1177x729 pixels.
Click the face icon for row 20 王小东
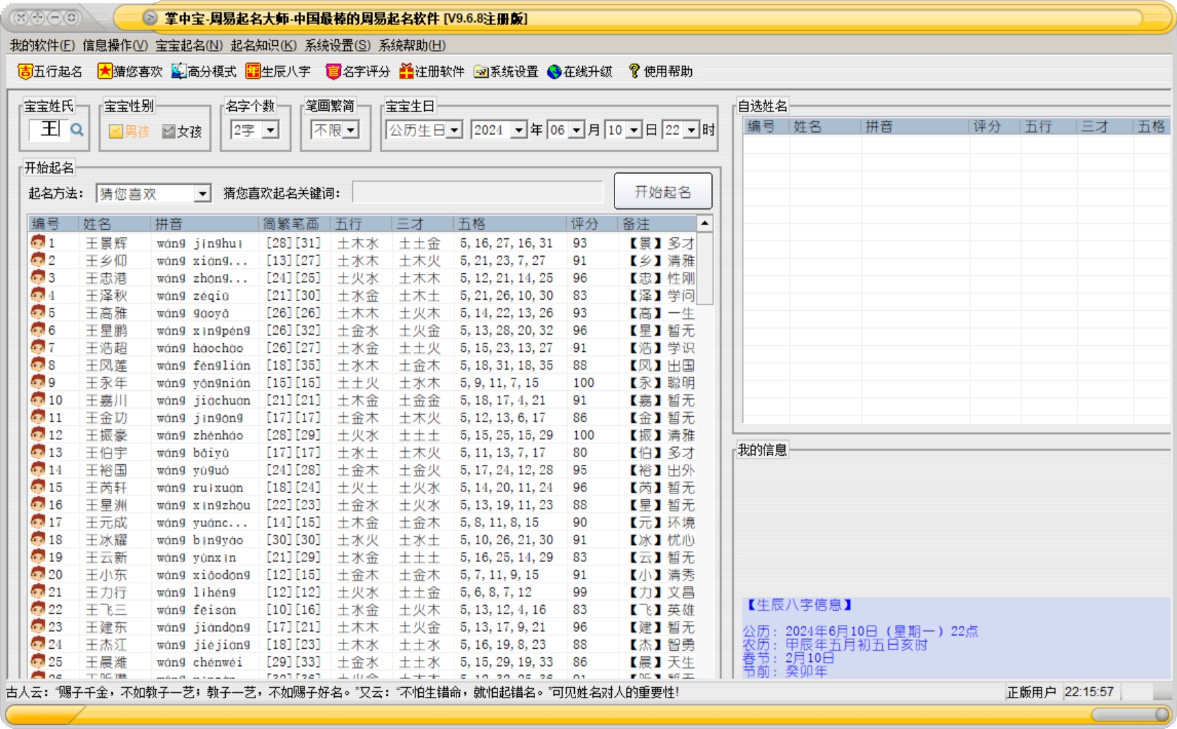(x=38, y=574)
